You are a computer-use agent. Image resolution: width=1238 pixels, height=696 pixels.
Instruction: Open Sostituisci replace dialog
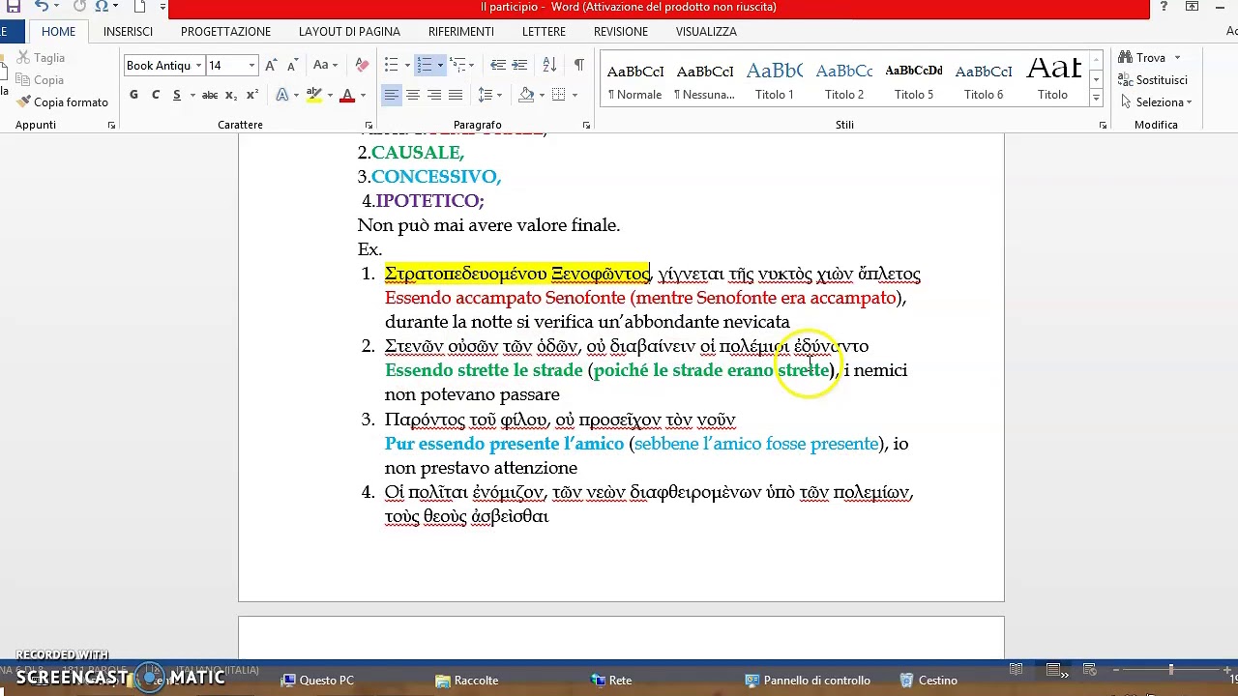click(x=1153, y=80)
